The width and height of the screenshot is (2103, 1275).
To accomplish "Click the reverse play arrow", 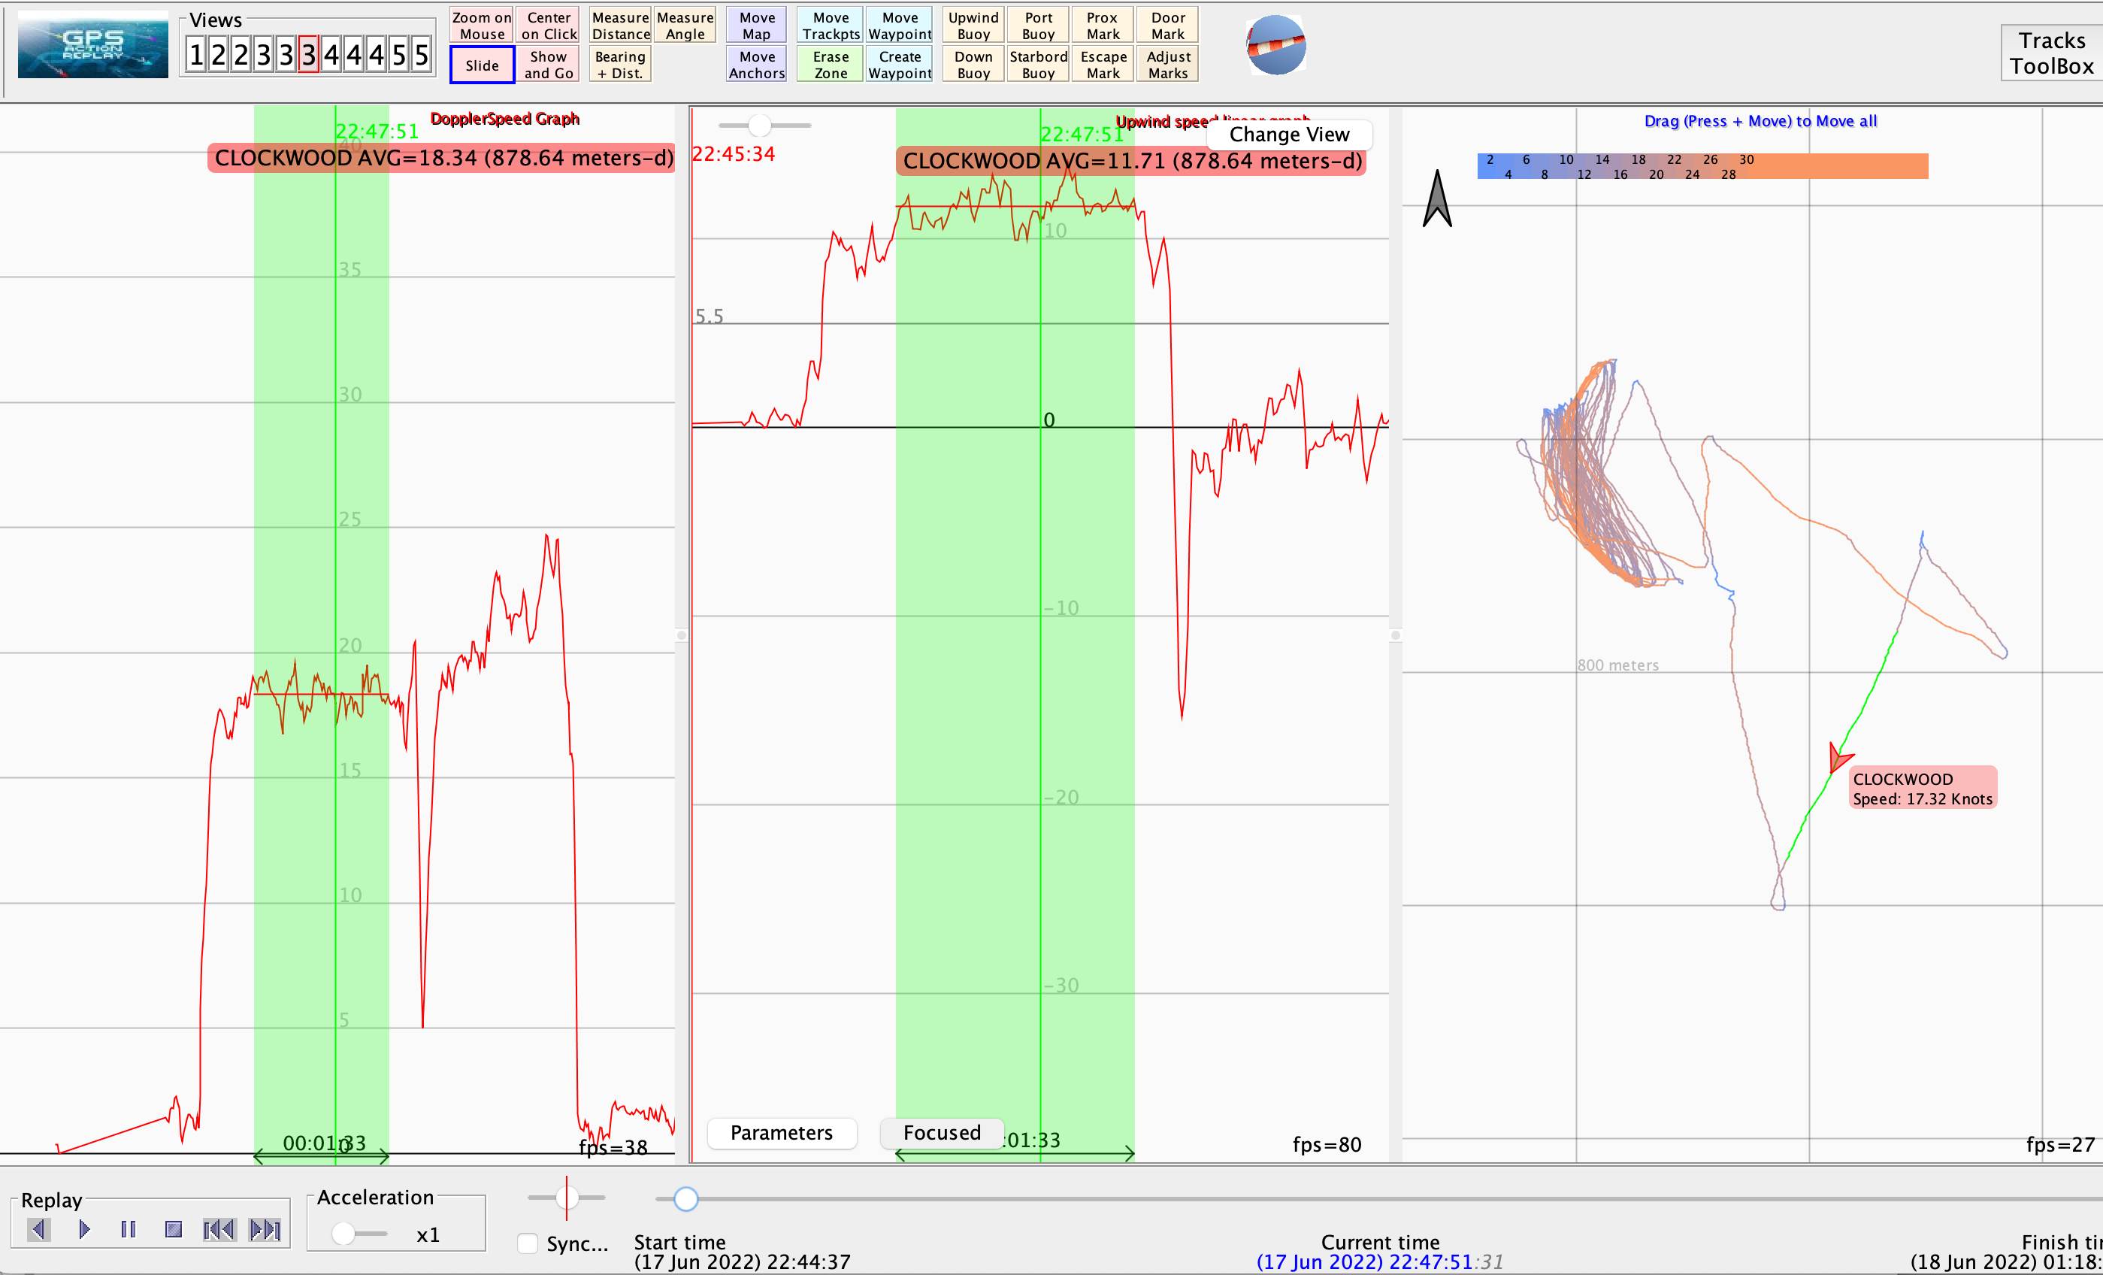I will tap(38, 1229).
